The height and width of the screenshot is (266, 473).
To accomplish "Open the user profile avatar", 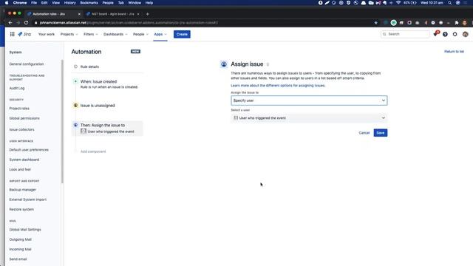I will [465, 35].
